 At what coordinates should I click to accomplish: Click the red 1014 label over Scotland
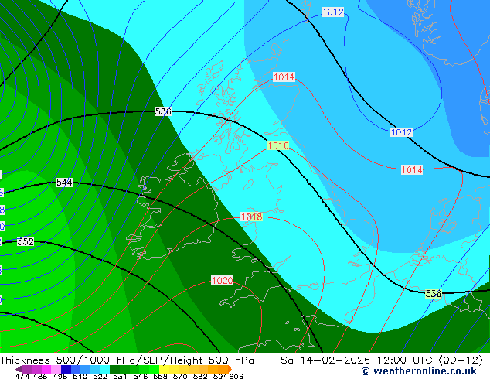click(x=284, y=77)
